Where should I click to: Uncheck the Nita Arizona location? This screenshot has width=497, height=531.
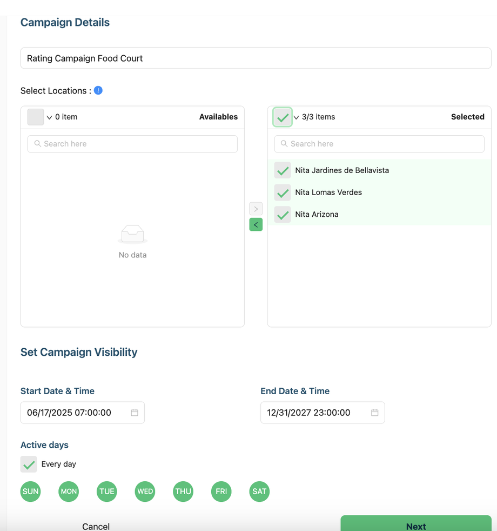pos(283,215)
